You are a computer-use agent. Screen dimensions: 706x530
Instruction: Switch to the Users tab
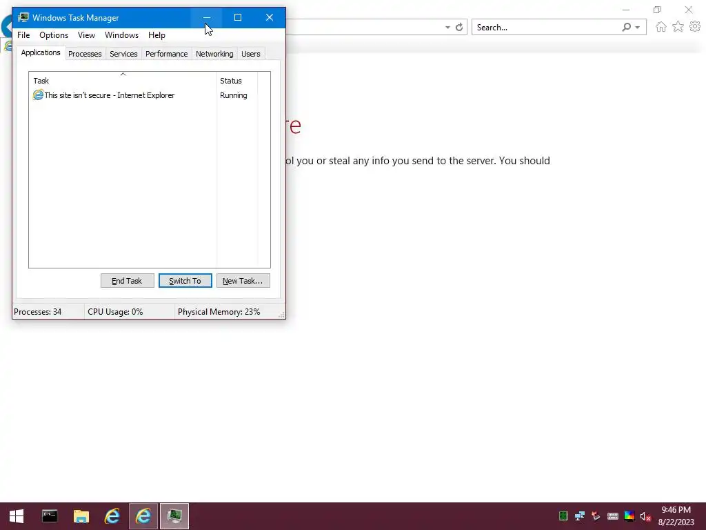tap(251, 54)
